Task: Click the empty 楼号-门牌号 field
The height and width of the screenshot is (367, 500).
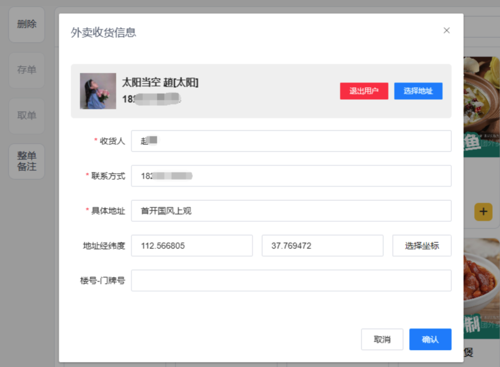Action: [291, 280]
